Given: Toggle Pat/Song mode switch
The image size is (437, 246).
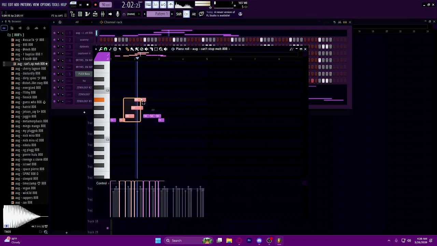Looking at the screenshot, I should (73, 4).
